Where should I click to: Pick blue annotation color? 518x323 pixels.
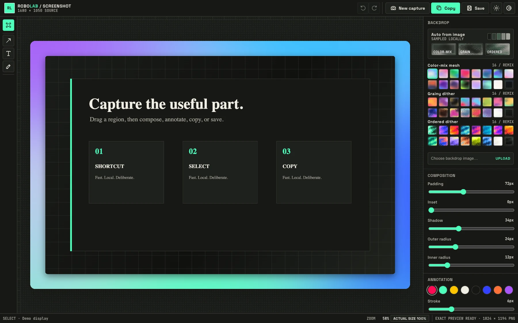click(x=487, y=290)
